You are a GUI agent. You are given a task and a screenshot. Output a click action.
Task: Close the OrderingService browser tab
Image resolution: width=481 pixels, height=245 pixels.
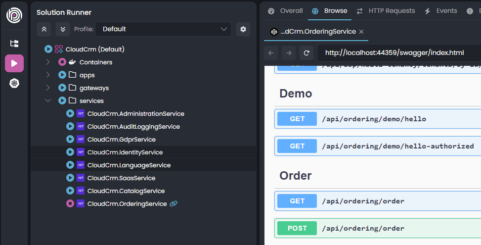tap(361, 32)
